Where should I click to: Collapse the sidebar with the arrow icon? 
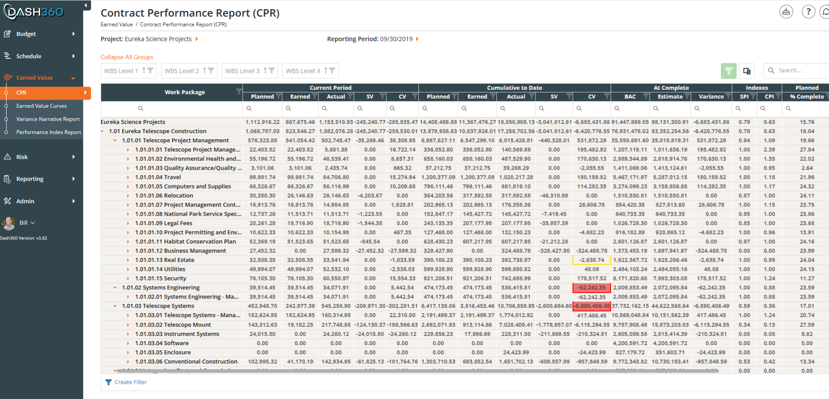coord(86,5)
